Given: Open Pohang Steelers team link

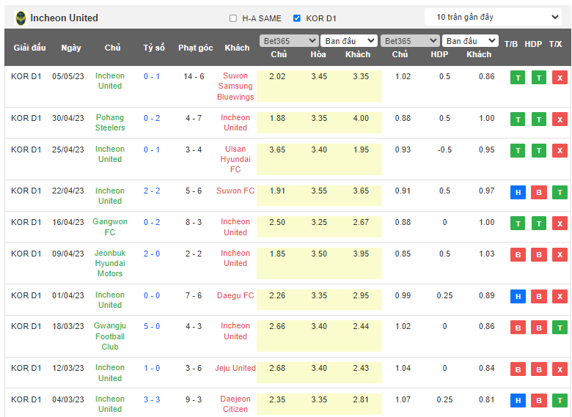Looking at the screenshot, I should 110,122.
